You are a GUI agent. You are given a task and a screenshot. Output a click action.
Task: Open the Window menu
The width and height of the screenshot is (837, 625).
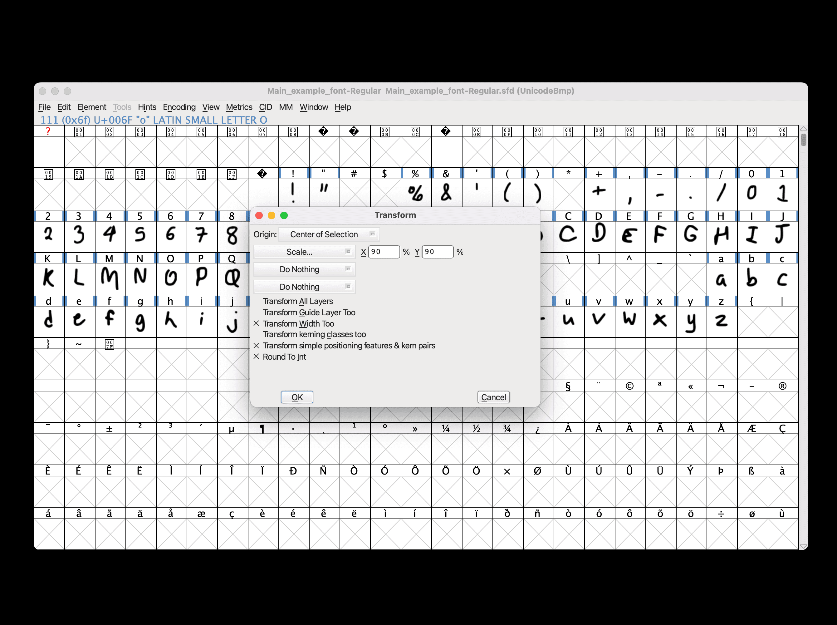point(314,107)
